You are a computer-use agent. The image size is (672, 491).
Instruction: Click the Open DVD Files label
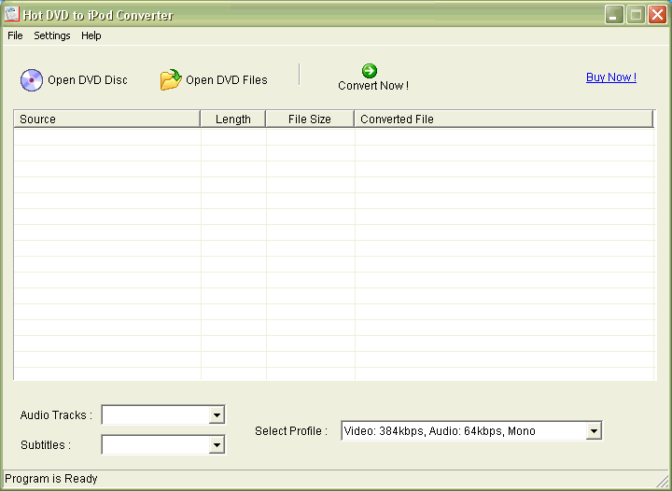tap(226, 80)
